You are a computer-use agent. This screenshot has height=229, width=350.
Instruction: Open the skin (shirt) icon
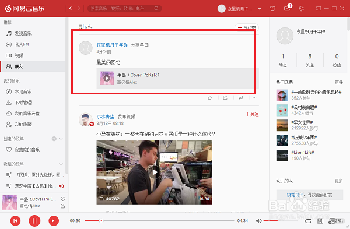(272, 9)
